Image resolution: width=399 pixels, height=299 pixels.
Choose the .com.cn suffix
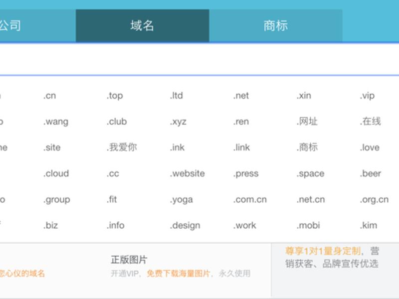(x=250, y=200)
